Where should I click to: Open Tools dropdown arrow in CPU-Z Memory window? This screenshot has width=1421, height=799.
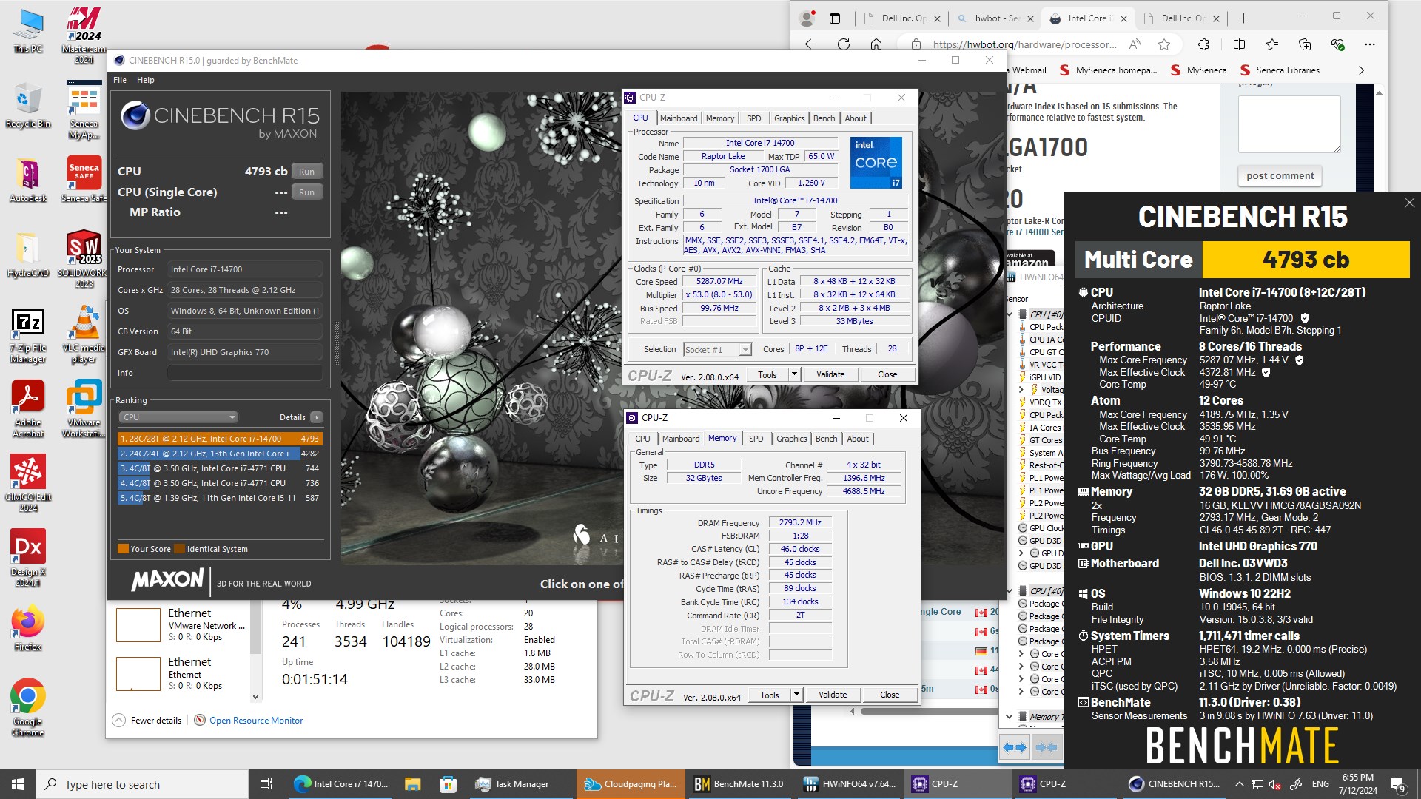[796, 695]
